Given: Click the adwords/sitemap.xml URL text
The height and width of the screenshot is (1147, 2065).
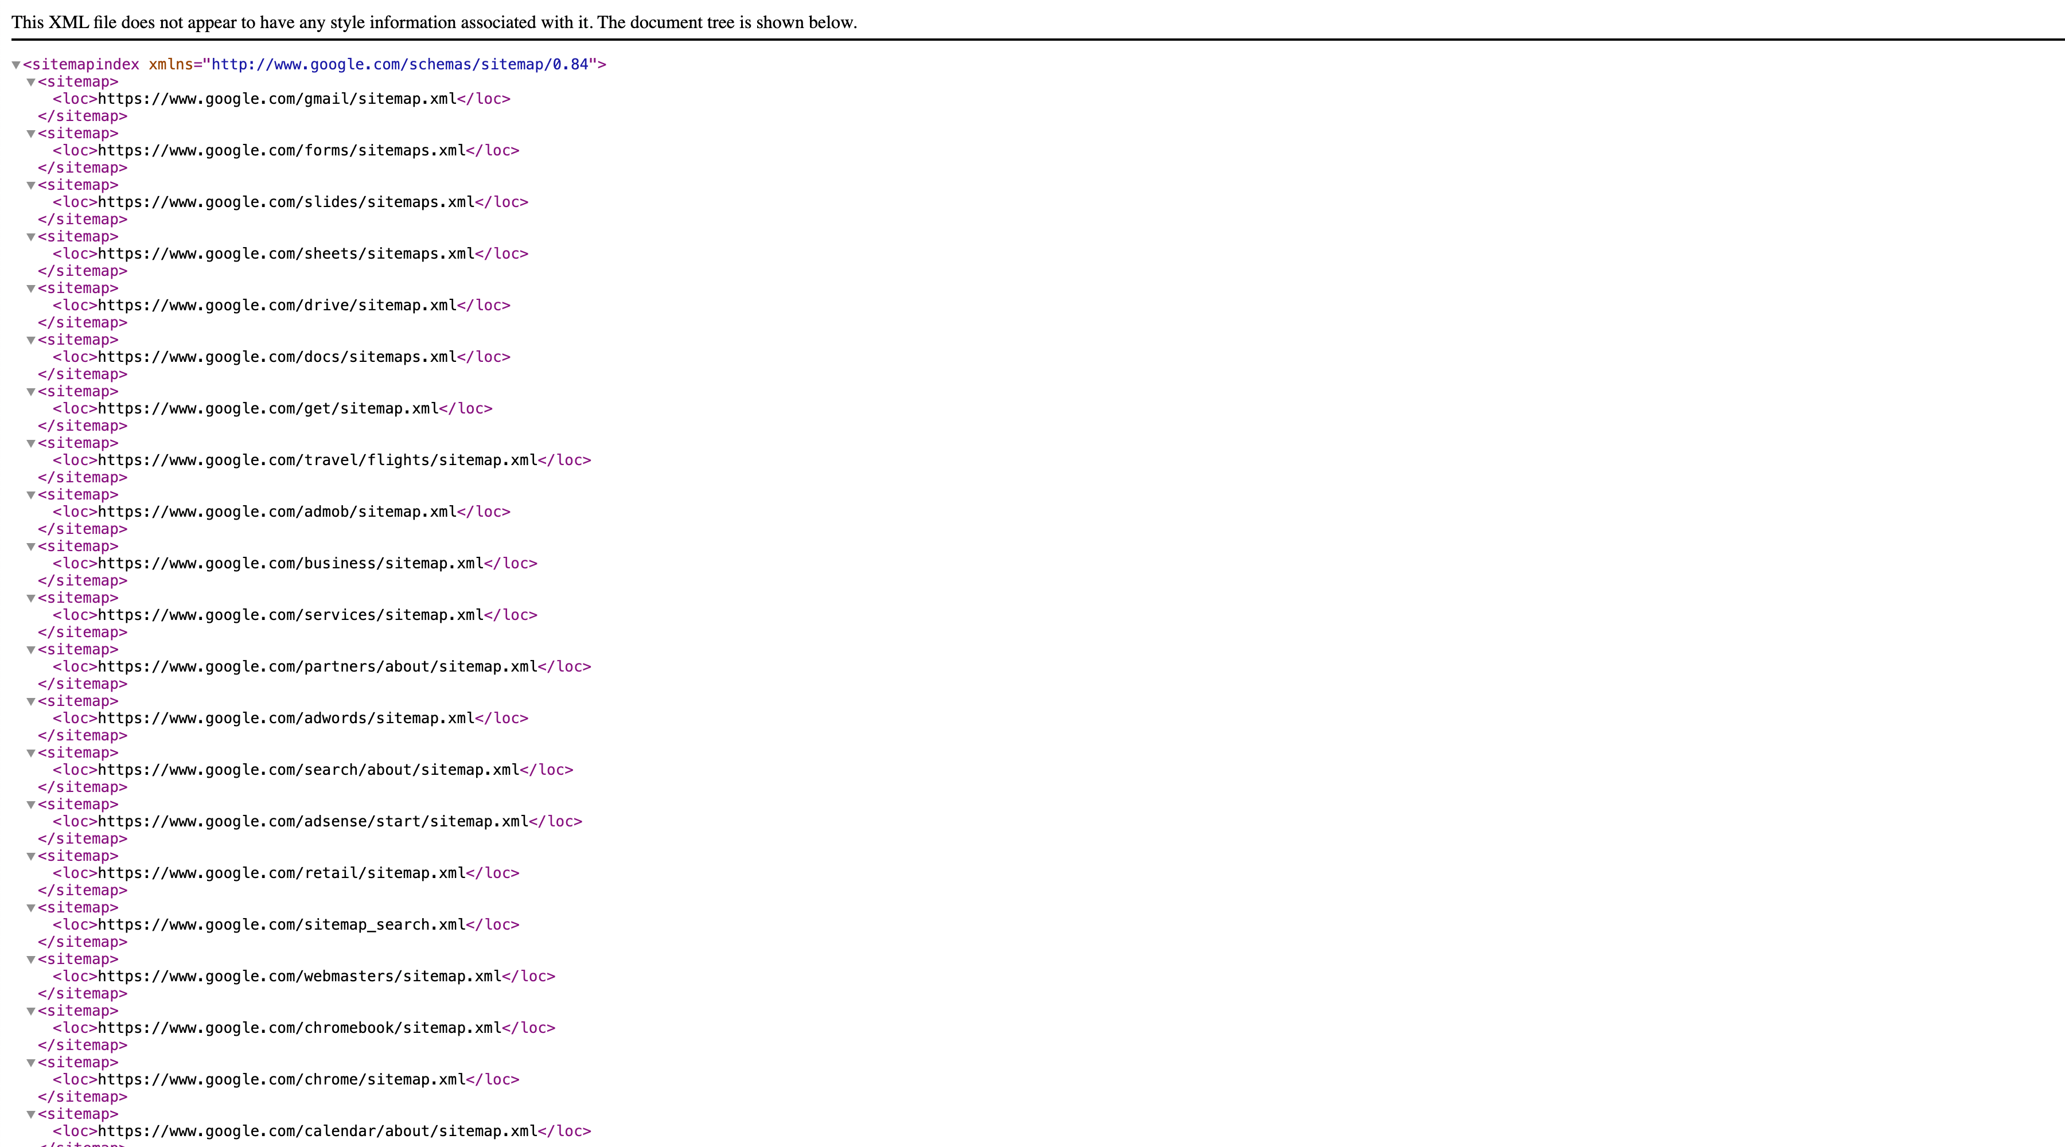Looking at the screenshot, I should pos(286,718).
